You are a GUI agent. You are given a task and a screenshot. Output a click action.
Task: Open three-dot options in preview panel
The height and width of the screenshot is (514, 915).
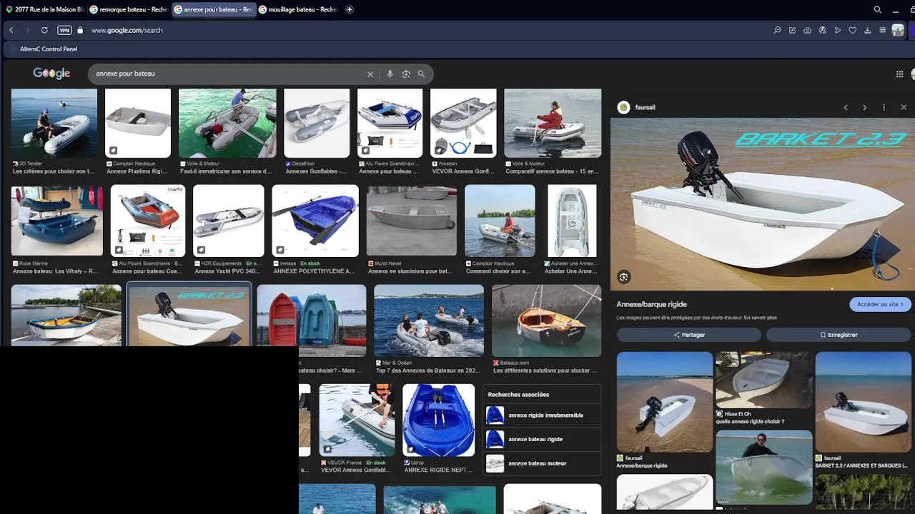(884, 107)
